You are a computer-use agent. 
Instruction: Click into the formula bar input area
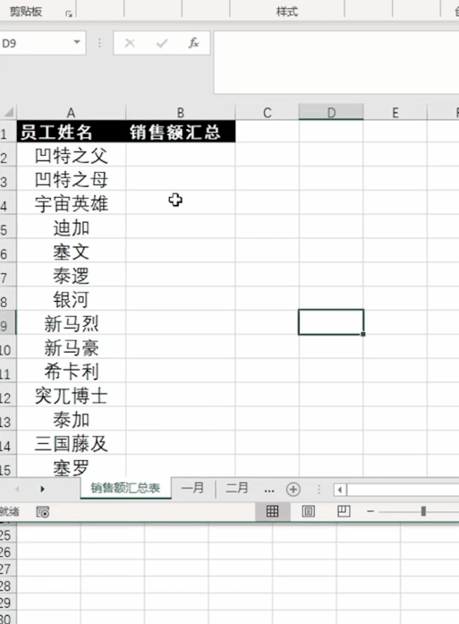tap(336, 63)
